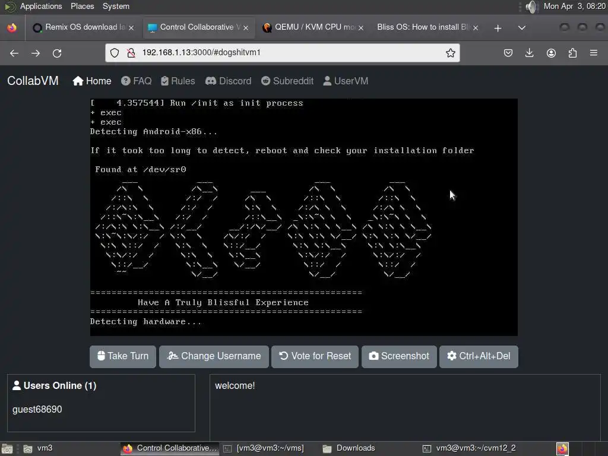Open the extensions puzzle icon

(572, 53)
